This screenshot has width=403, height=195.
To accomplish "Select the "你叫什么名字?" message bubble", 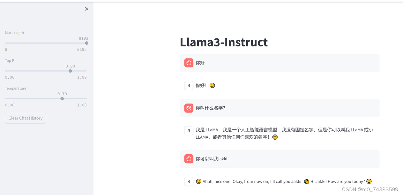I will [280, 108].
